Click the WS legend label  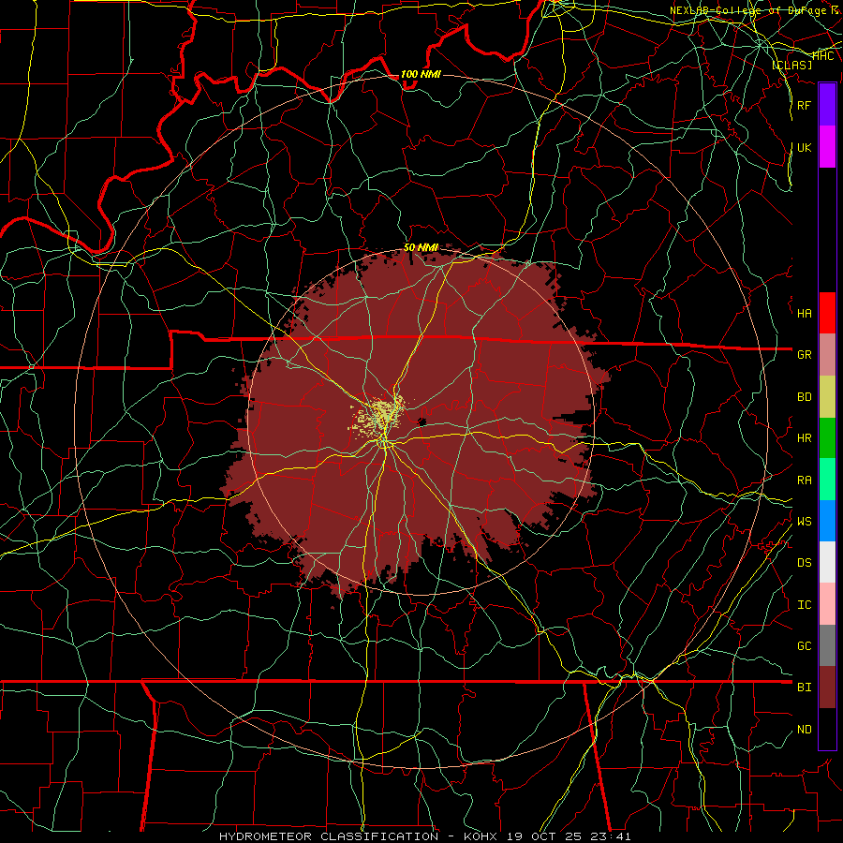click(x=805, y=521)
